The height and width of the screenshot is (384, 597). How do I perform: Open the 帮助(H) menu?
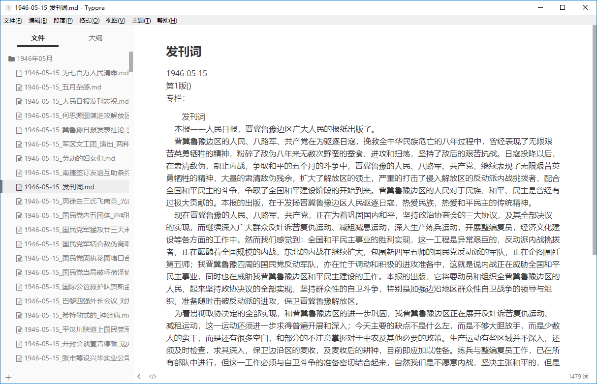pos(167,21)
